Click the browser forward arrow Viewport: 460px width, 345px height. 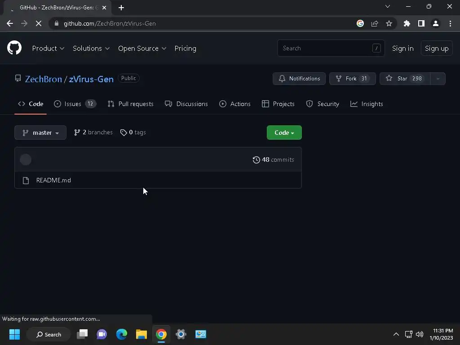24,23
